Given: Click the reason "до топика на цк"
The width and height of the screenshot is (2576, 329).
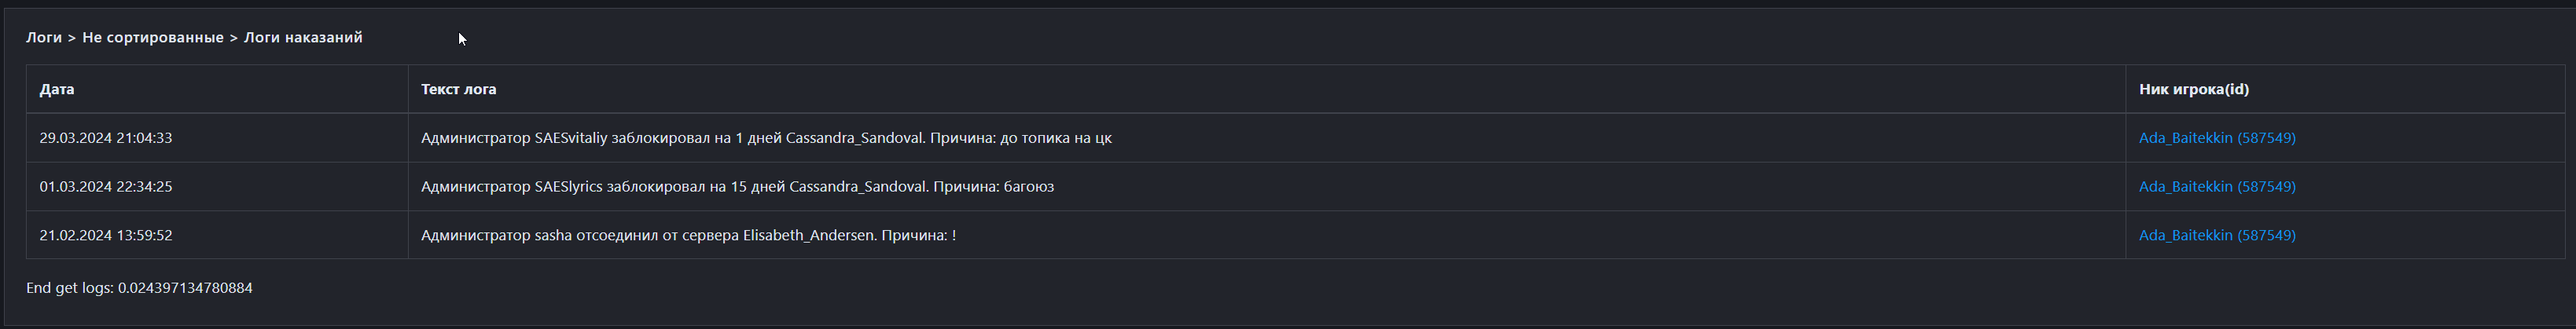Looking at the screenshot, I should click(x=1055, y=138).
